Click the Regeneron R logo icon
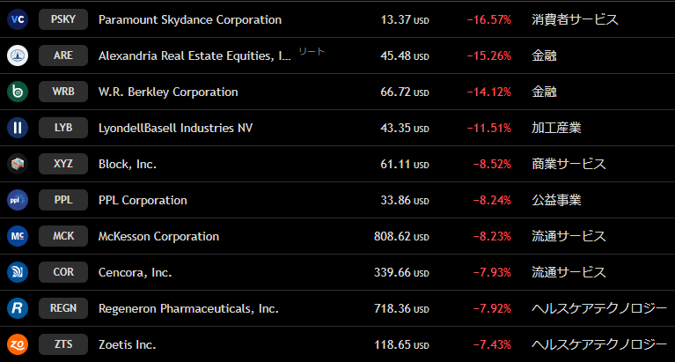The height and width of the screenshot is (362, 675). pos(18,308)
